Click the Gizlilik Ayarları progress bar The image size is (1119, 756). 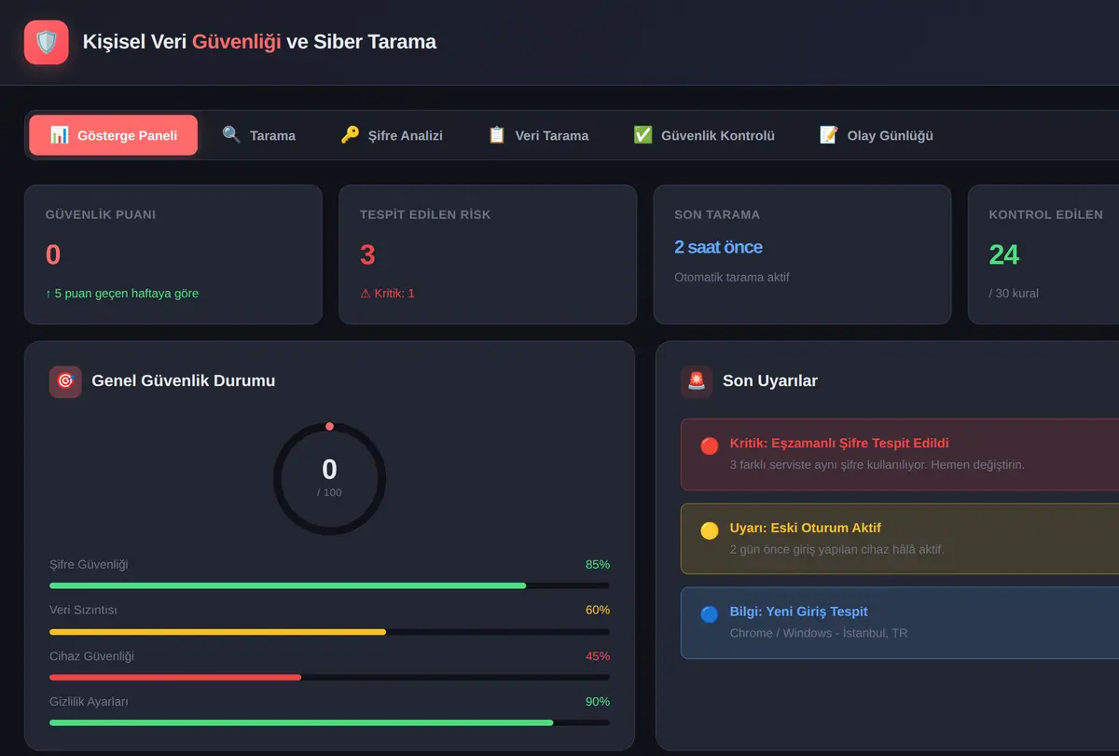[329, 722]
